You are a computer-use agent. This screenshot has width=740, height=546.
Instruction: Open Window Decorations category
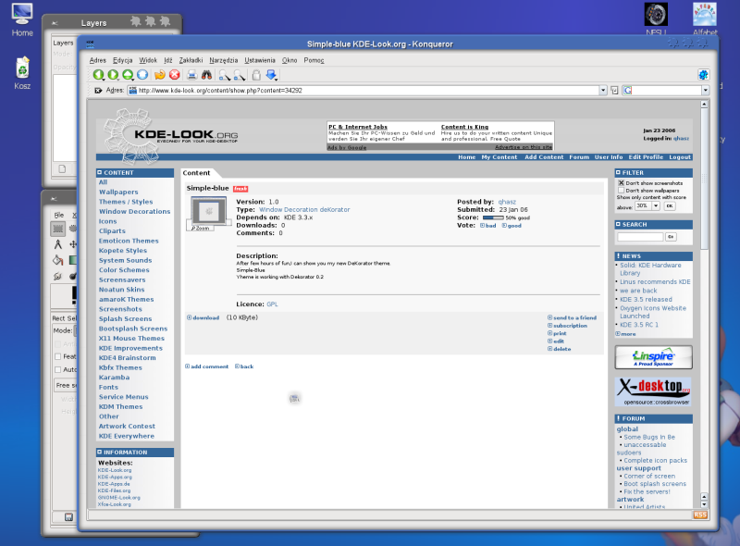pyautogui.click(x=134, y=212)
